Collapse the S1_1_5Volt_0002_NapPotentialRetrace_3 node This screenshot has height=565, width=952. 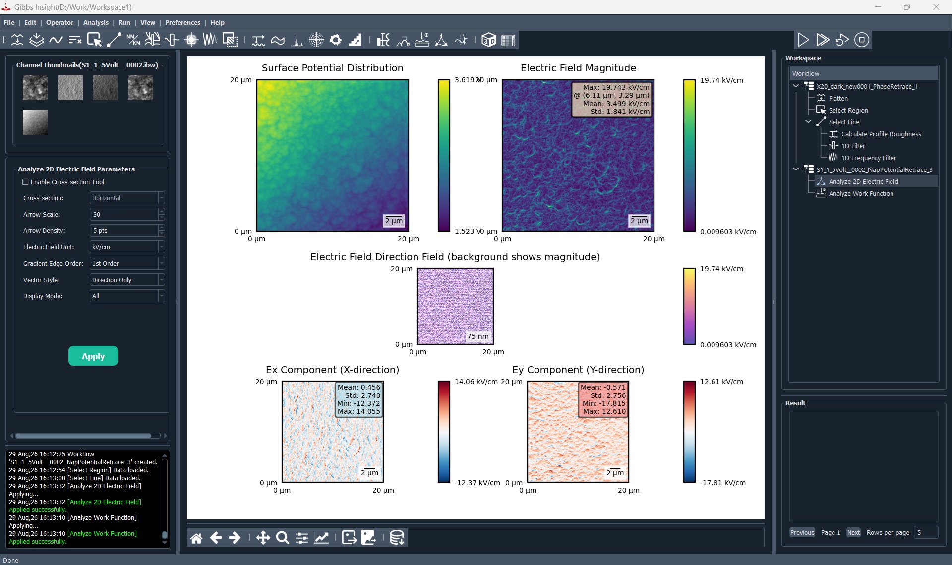click(x=796, y=169)
